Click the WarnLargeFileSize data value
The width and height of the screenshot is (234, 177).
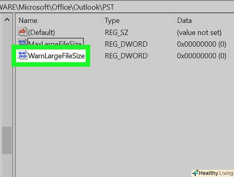point(202,56)
